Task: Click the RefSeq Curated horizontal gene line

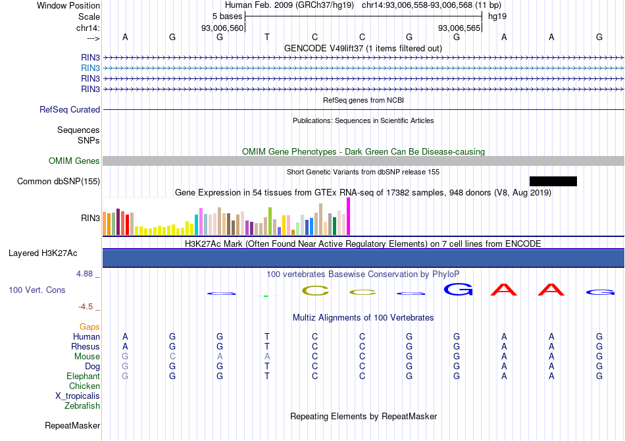Action: point(363,110)
